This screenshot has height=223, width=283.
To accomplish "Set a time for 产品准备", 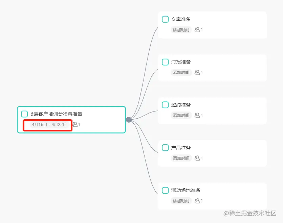I will tap(181, 158).
